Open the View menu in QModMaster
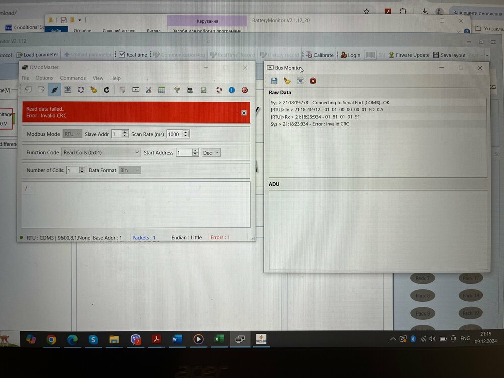The width and height of the screenshot is (504, 378). tap(98, 78)
